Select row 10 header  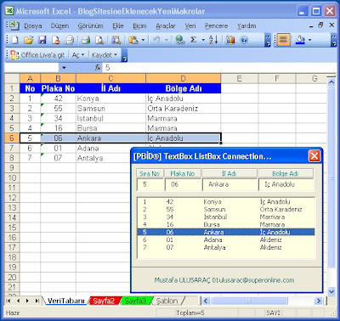(x=12, y=178)
